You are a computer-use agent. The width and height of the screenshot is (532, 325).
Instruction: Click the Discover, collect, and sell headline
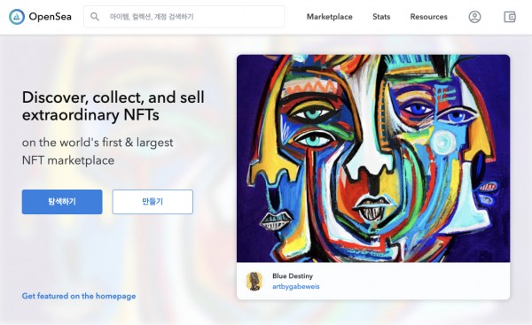(x=113, y=106)
